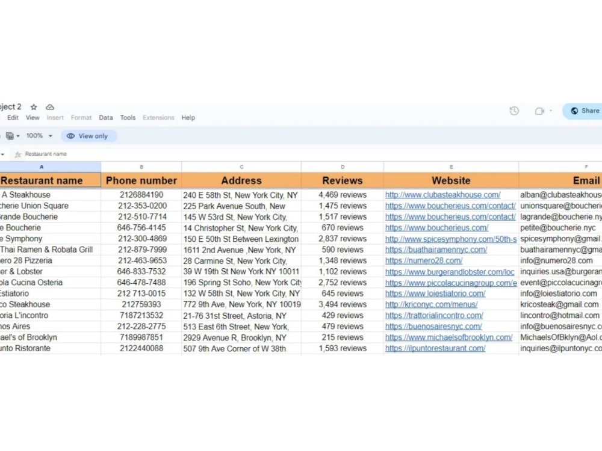Select email cell kricosteak@gmail.com
The width and height of the screenshot is (602, 451).
tap(560, 304)
